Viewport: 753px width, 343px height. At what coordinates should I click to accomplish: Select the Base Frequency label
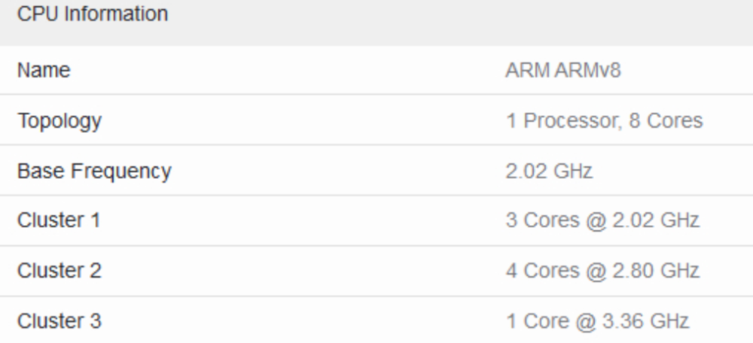pos(94,171)
